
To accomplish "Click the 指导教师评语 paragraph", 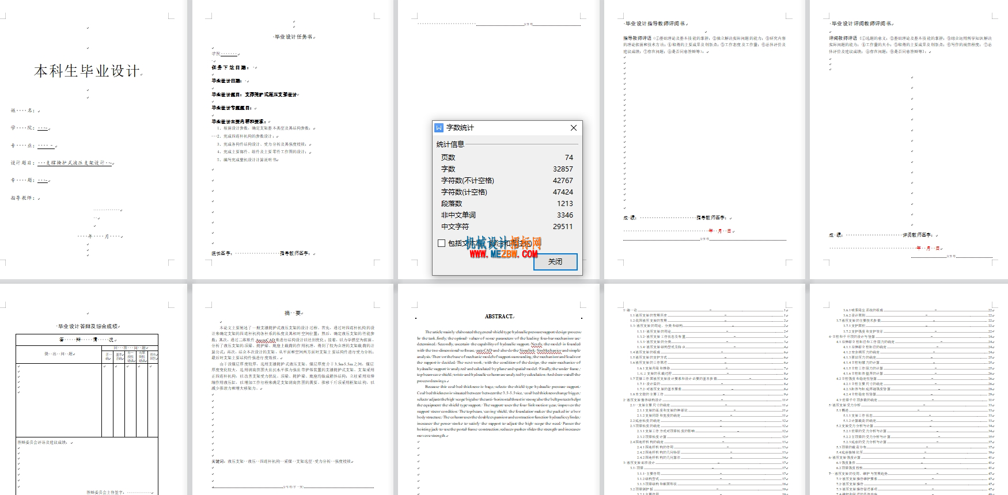I will point(704,45).
